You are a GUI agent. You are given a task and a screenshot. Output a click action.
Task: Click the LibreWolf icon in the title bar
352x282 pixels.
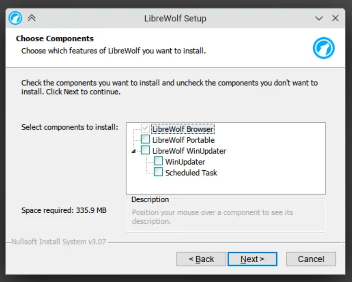tap(16, 18)
